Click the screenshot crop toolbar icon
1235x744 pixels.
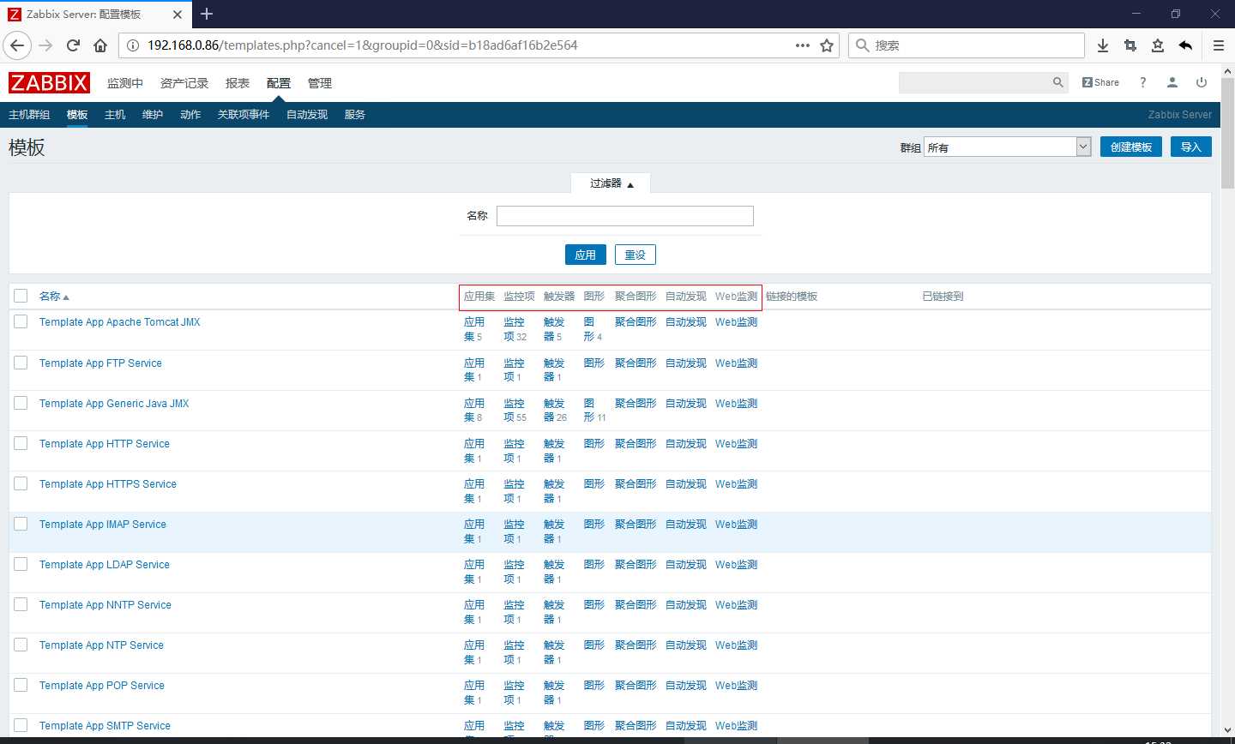pyautogui.click(x=1130, y=45)
